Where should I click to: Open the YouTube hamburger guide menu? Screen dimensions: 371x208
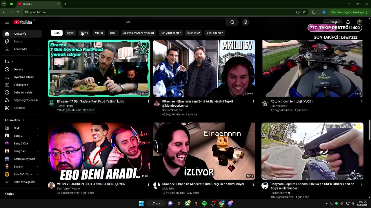pyautogui.click(x=7, y=22)
